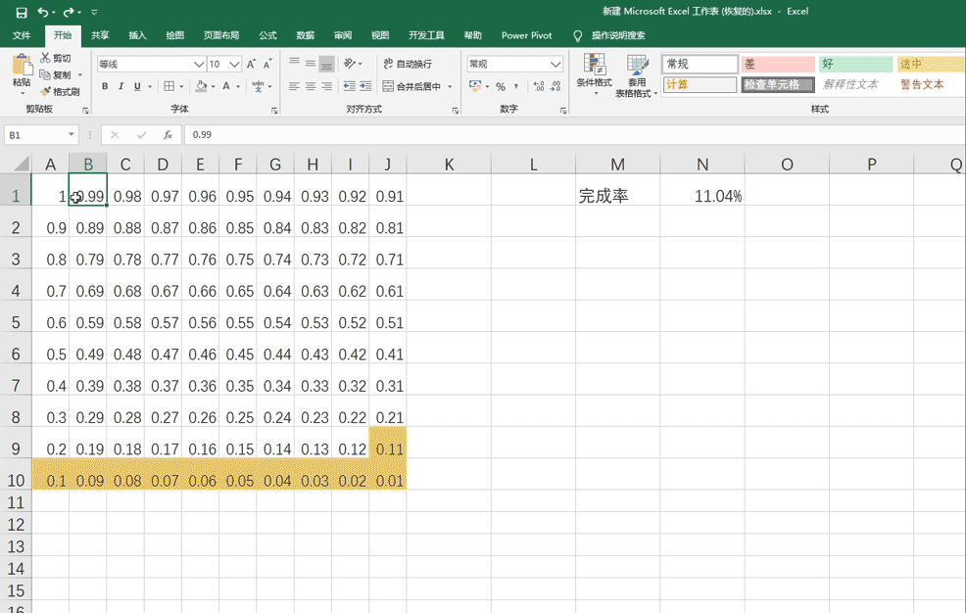Apply the 警告文本 cell style
966x613 pixels.
922,84
